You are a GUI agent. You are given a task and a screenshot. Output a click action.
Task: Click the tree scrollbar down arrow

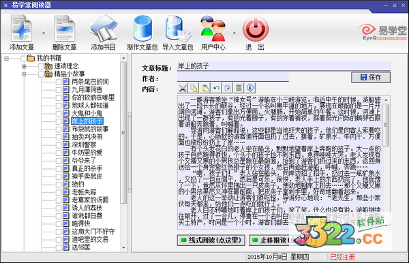(123, 247)
